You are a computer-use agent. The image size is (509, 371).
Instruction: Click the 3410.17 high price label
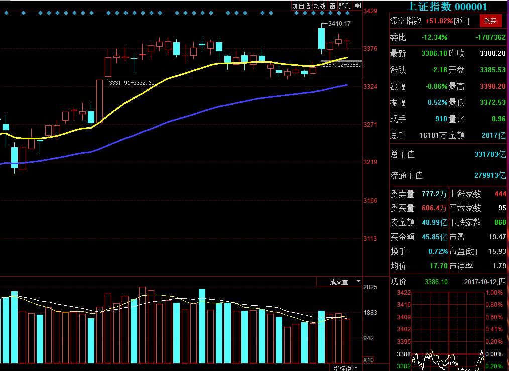coord(339,24)
